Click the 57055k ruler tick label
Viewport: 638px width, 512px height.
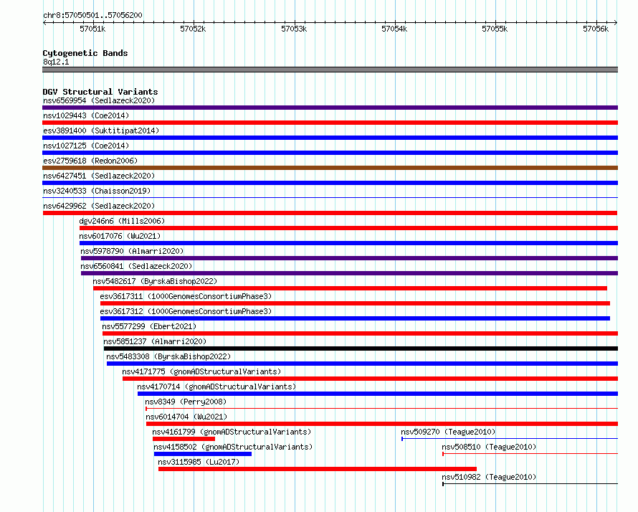pos(495,29)
